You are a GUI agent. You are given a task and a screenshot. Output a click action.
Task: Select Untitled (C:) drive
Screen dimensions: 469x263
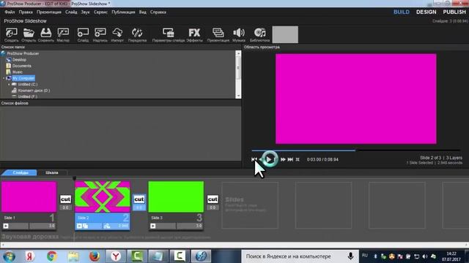tap(28, 85)
